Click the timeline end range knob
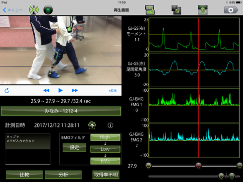 pyautogui.click(x=240, y=166)
